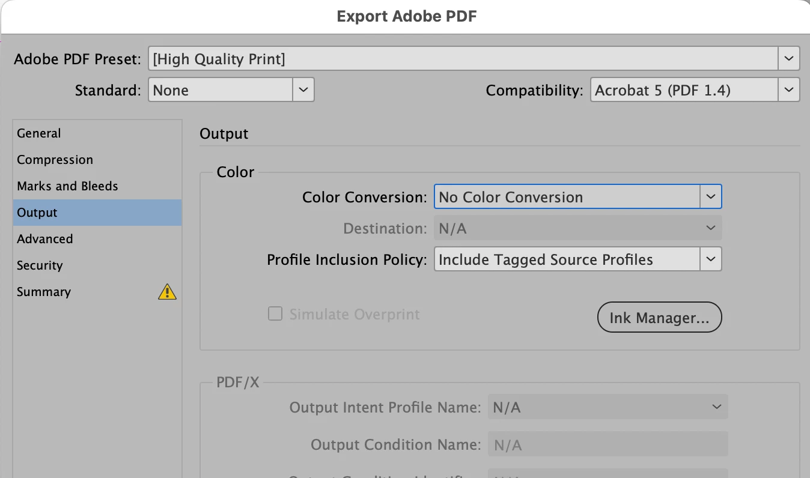Open the Compatibility dropdown
This screenshot has width=810, height=478.
tap(789, 90)
